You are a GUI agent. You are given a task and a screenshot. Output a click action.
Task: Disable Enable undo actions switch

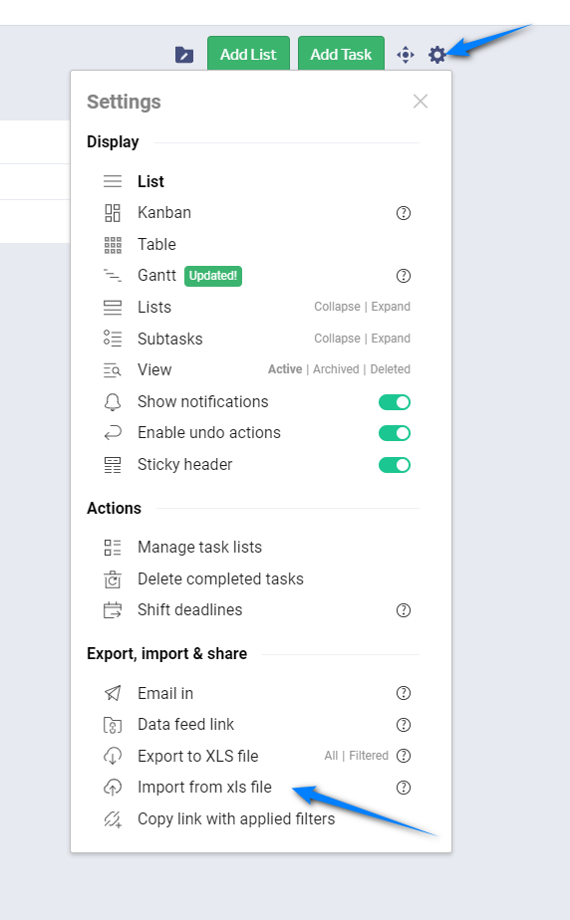(395, 433)
